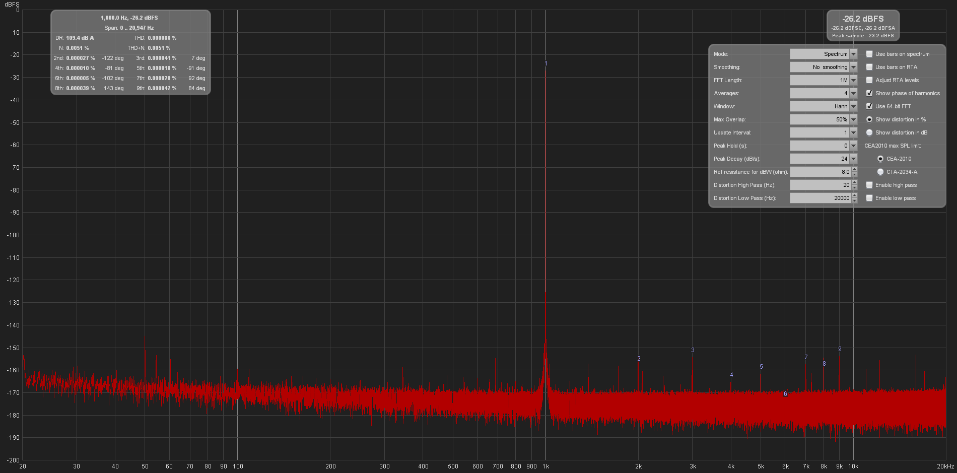957x473 pixels.
Task: Switch to the CTA-2034-A standard
Action: [880, 172]
